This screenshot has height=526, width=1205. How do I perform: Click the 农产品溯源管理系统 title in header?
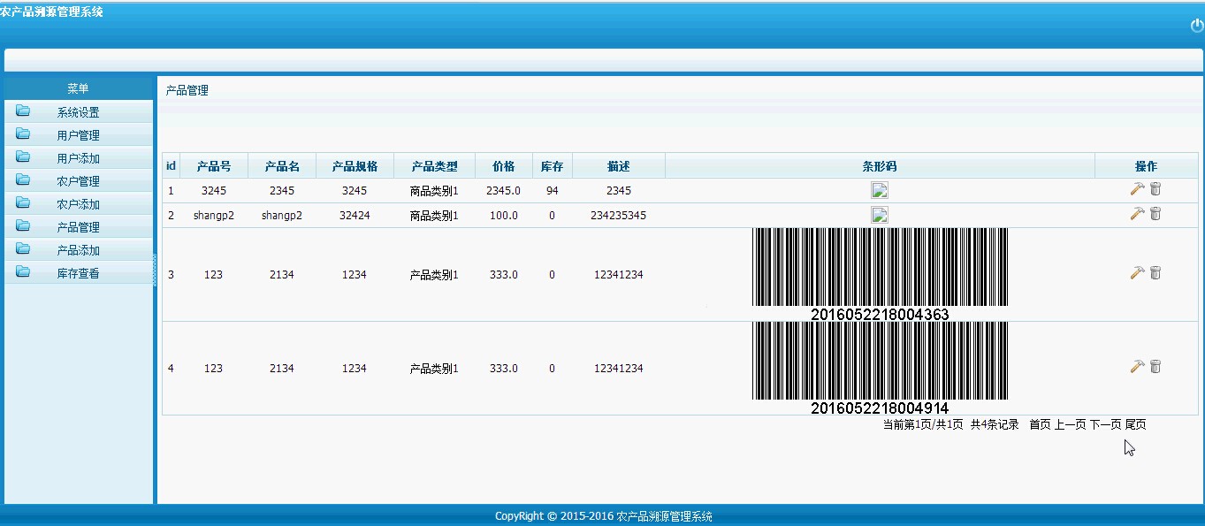point(52,11)
